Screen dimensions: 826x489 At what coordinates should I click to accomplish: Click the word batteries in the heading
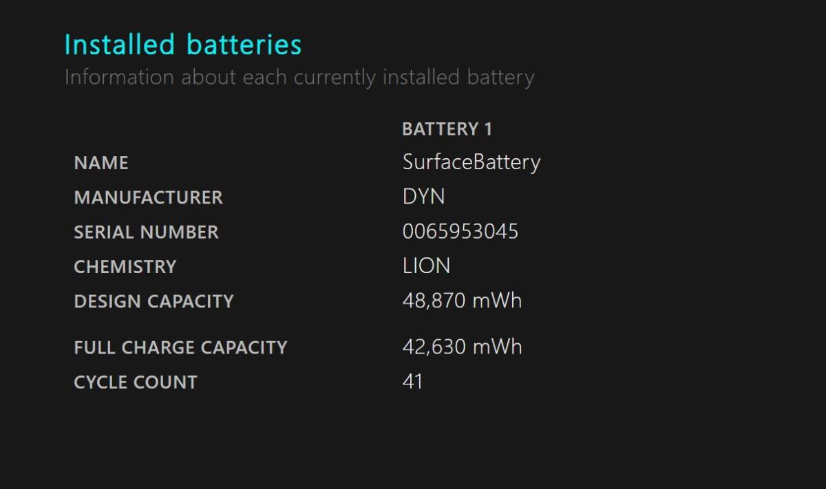(244, 45)
